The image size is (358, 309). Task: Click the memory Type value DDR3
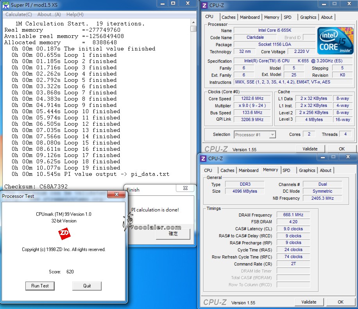coord(245,184)
